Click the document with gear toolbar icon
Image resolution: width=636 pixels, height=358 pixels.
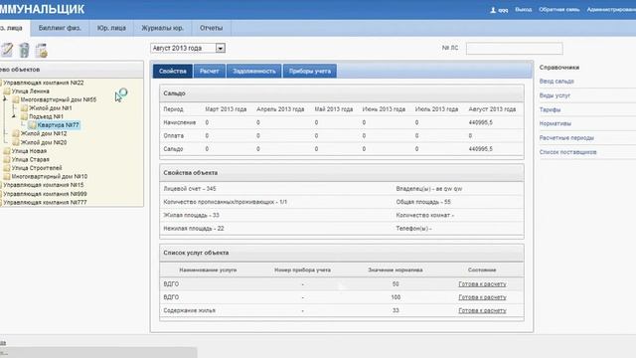click(42, 51)
